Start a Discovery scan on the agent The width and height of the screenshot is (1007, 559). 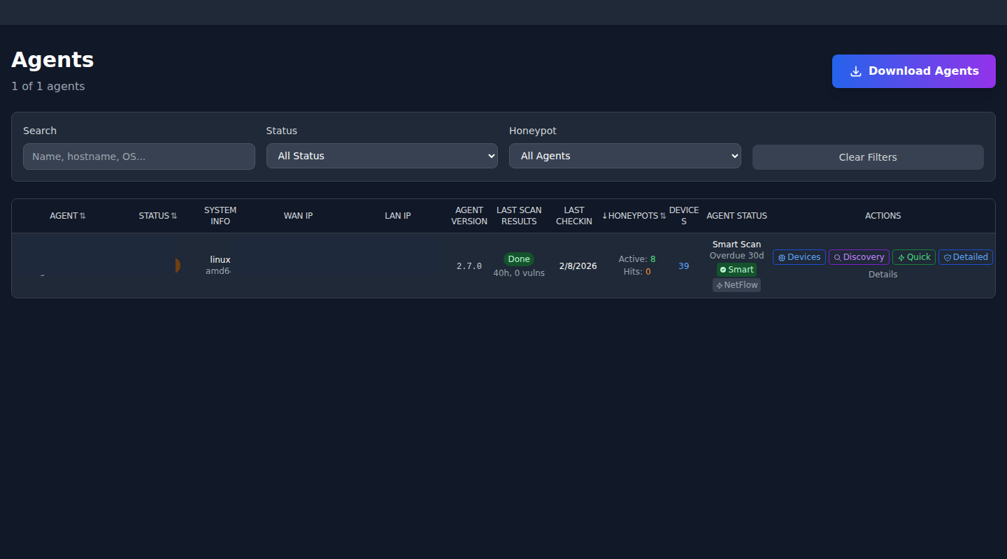[x=859, y=257]
